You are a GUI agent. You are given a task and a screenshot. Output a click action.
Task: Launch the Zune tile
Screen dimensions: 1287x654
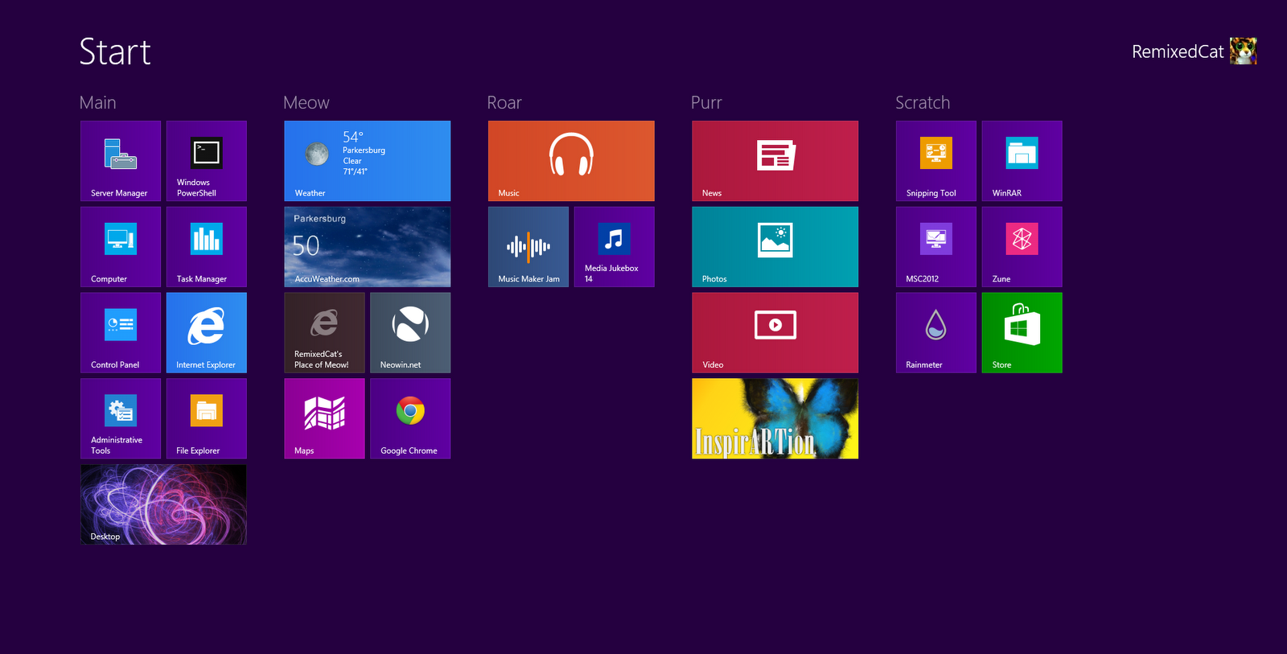(1022, 247)
